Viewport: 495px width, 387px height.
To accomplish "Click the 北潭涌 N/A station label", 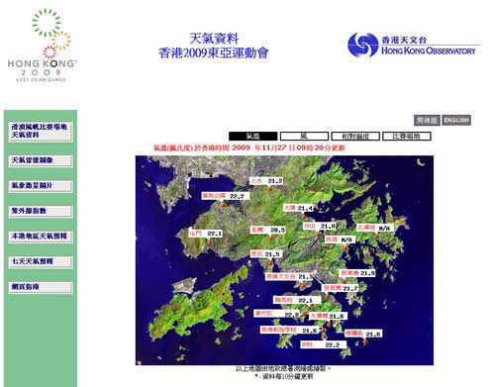I will pyautogui.click(x=375, y=228).
